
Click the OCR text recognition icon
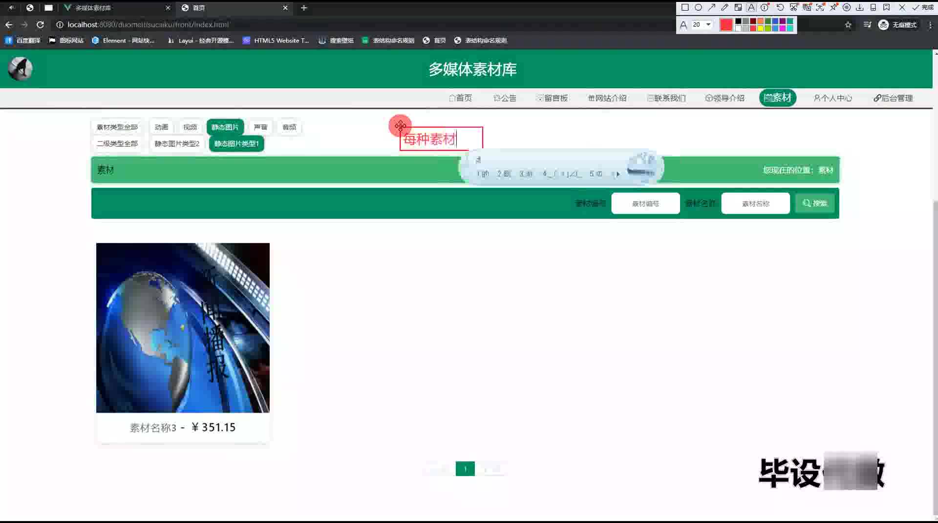820,7
